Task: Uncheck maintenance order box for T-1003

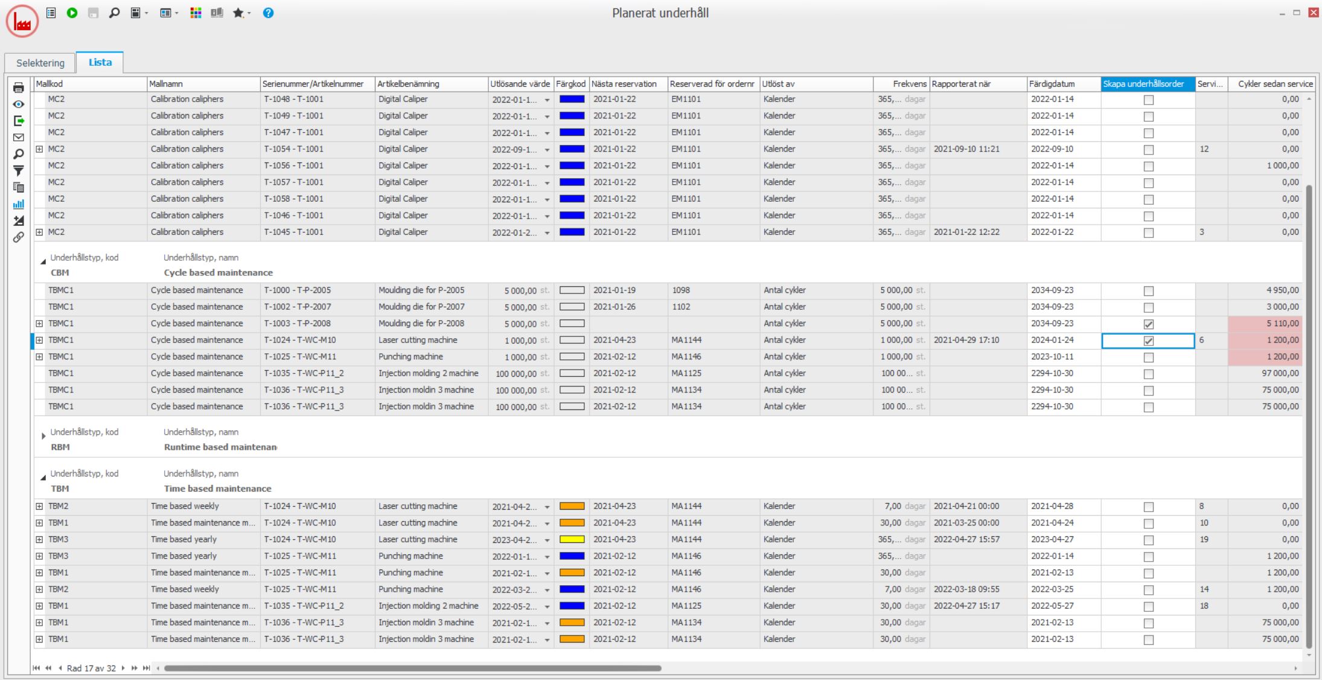Action: [x=1148, y=324]
